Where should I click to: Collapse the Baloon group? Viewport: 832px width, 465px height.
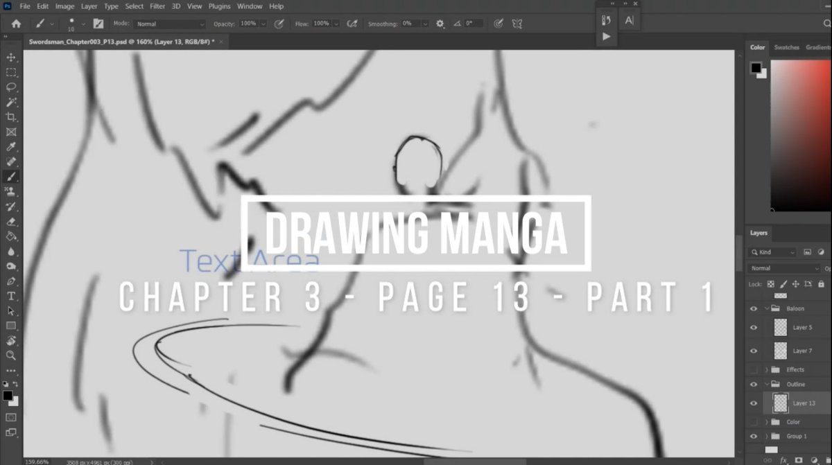[767, 308]
